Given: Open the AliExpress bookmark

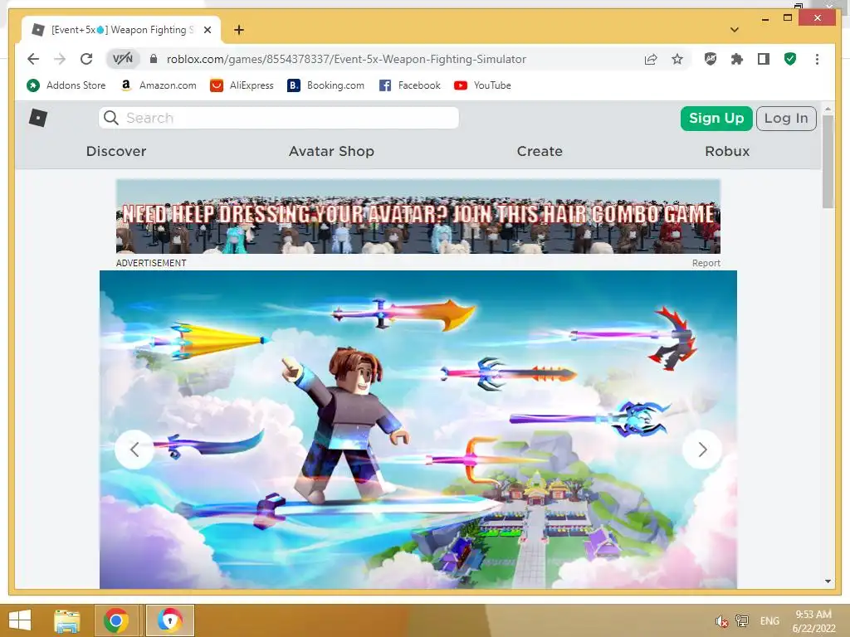Looking at the screenshot, I should tap(242, 85).
